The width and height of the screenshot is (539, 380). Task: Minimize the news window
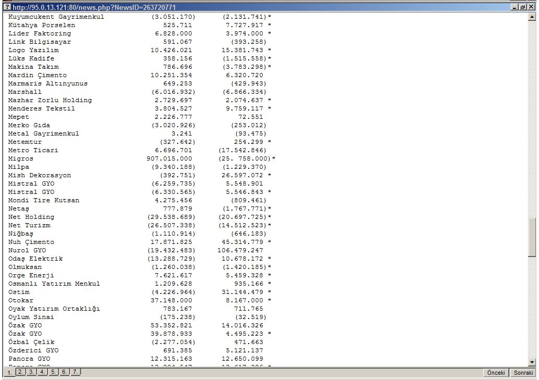514,7
